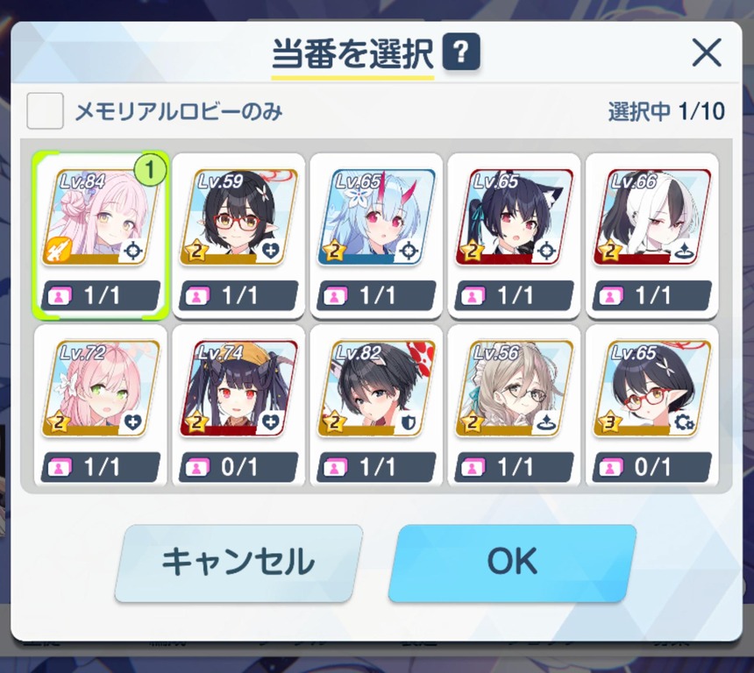
Task: Select the Lv.82 black-haired student
Action: tap(376, 407)
